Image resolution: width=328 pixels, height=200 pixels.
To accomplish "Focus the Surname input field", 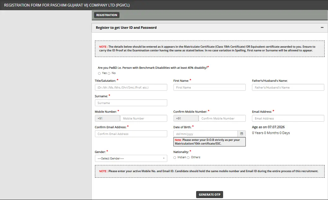I will pos(131,103).
